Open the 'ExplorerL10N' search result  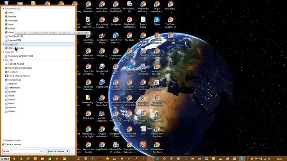[14, 40]
